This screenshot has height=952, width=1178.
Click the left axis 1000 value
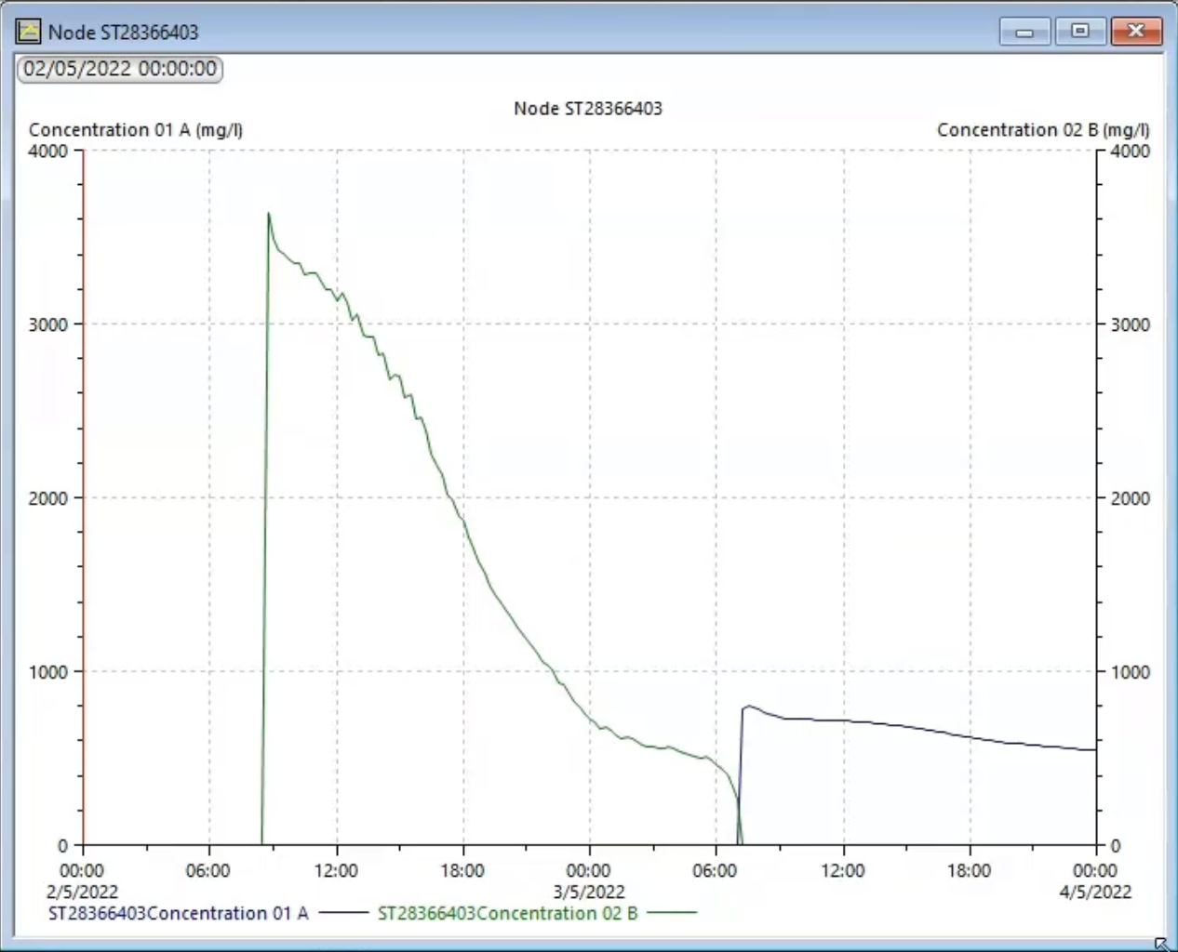tap(48, 672)
